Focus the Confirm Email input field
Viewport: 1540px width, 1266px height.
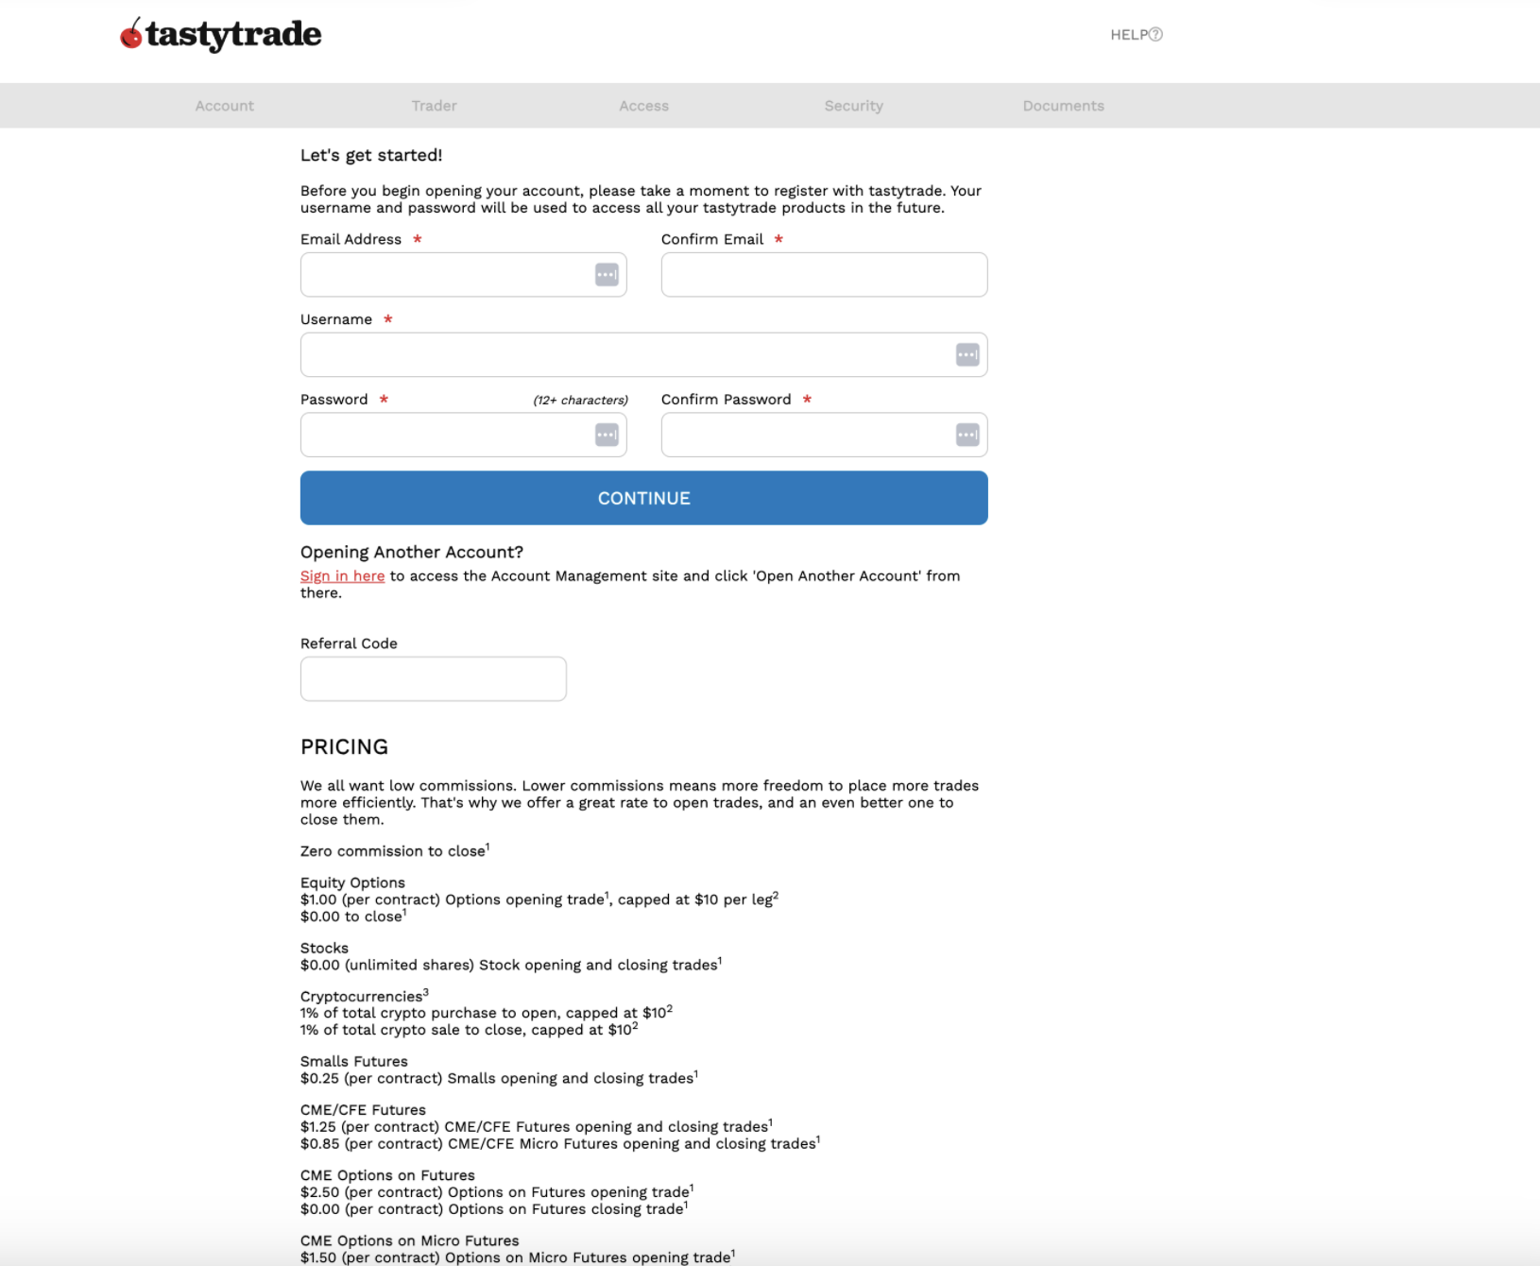point(825,275)
